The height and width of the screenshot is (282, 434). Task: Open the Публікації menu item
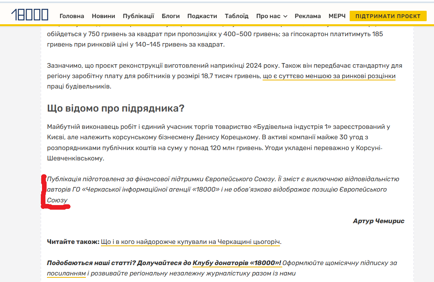[x=138, y=16]
